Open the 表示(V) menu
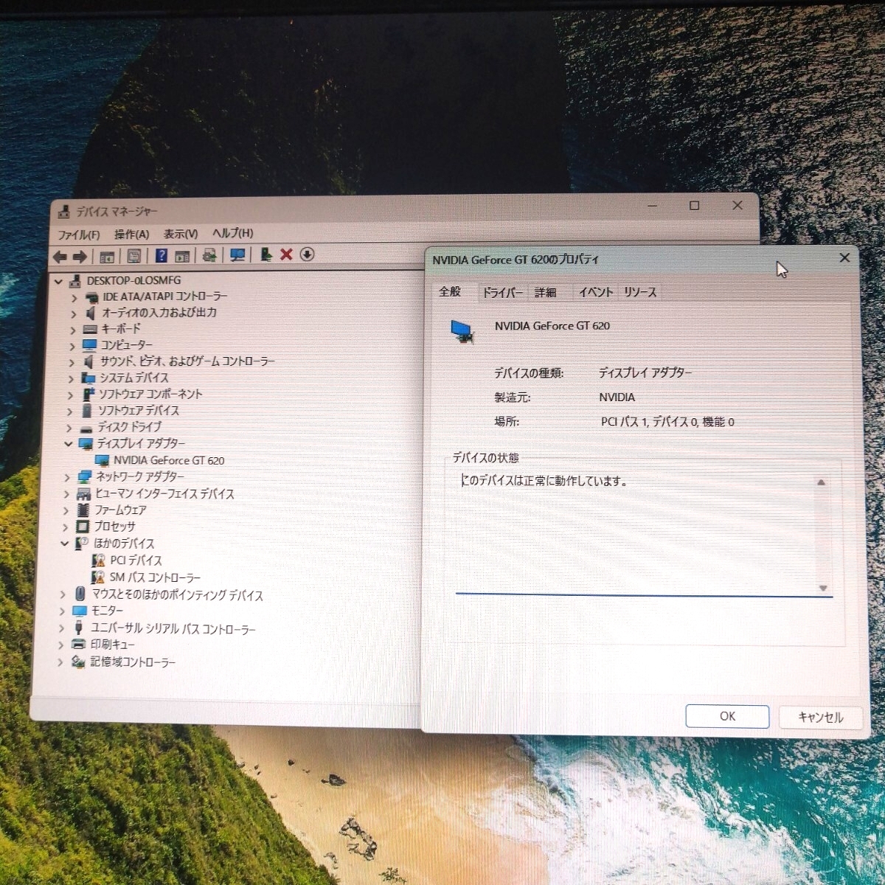 coord(179,233)
